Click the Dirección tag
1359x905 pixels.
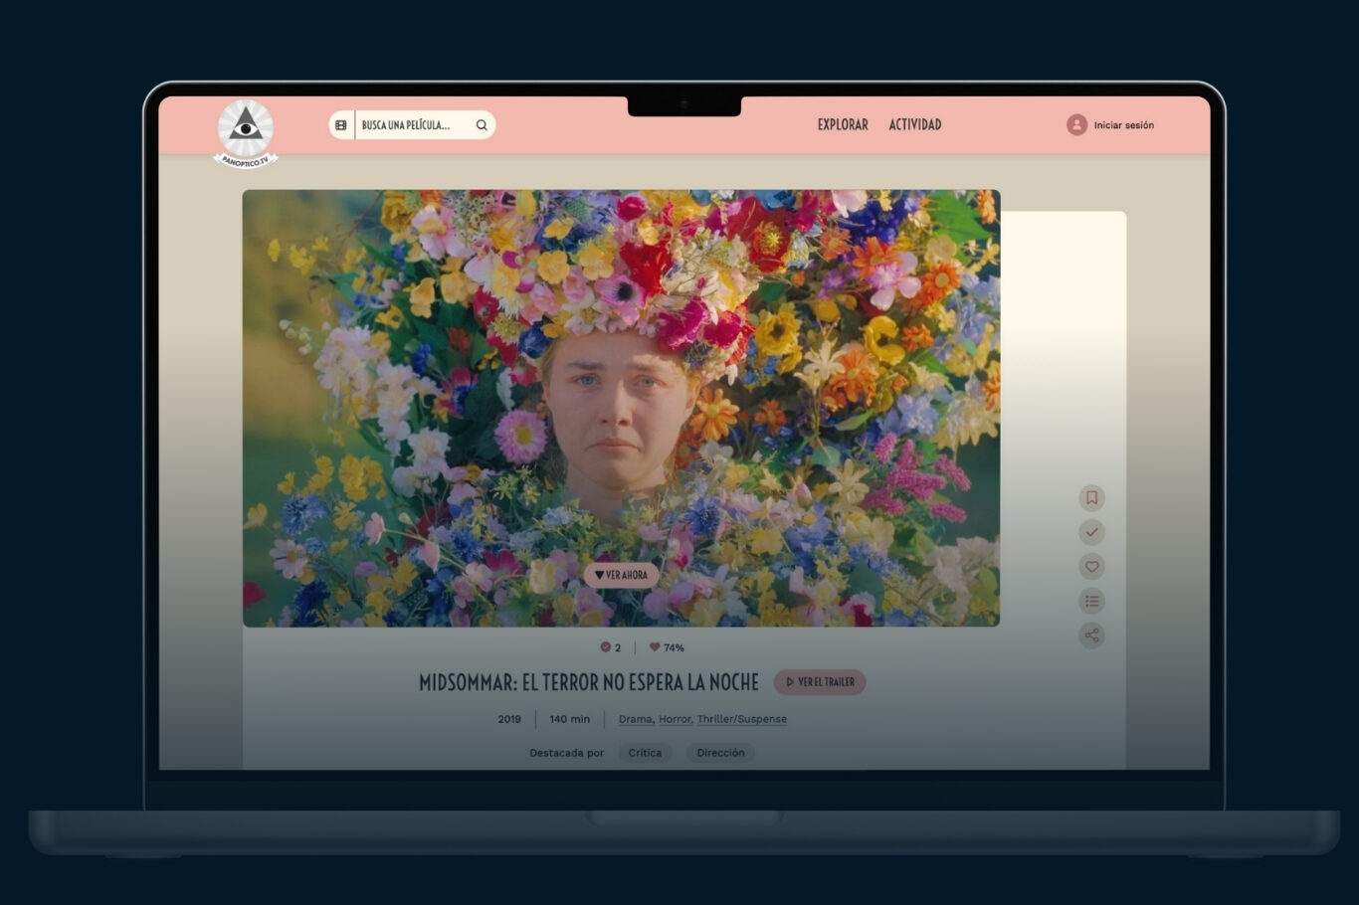720,753
